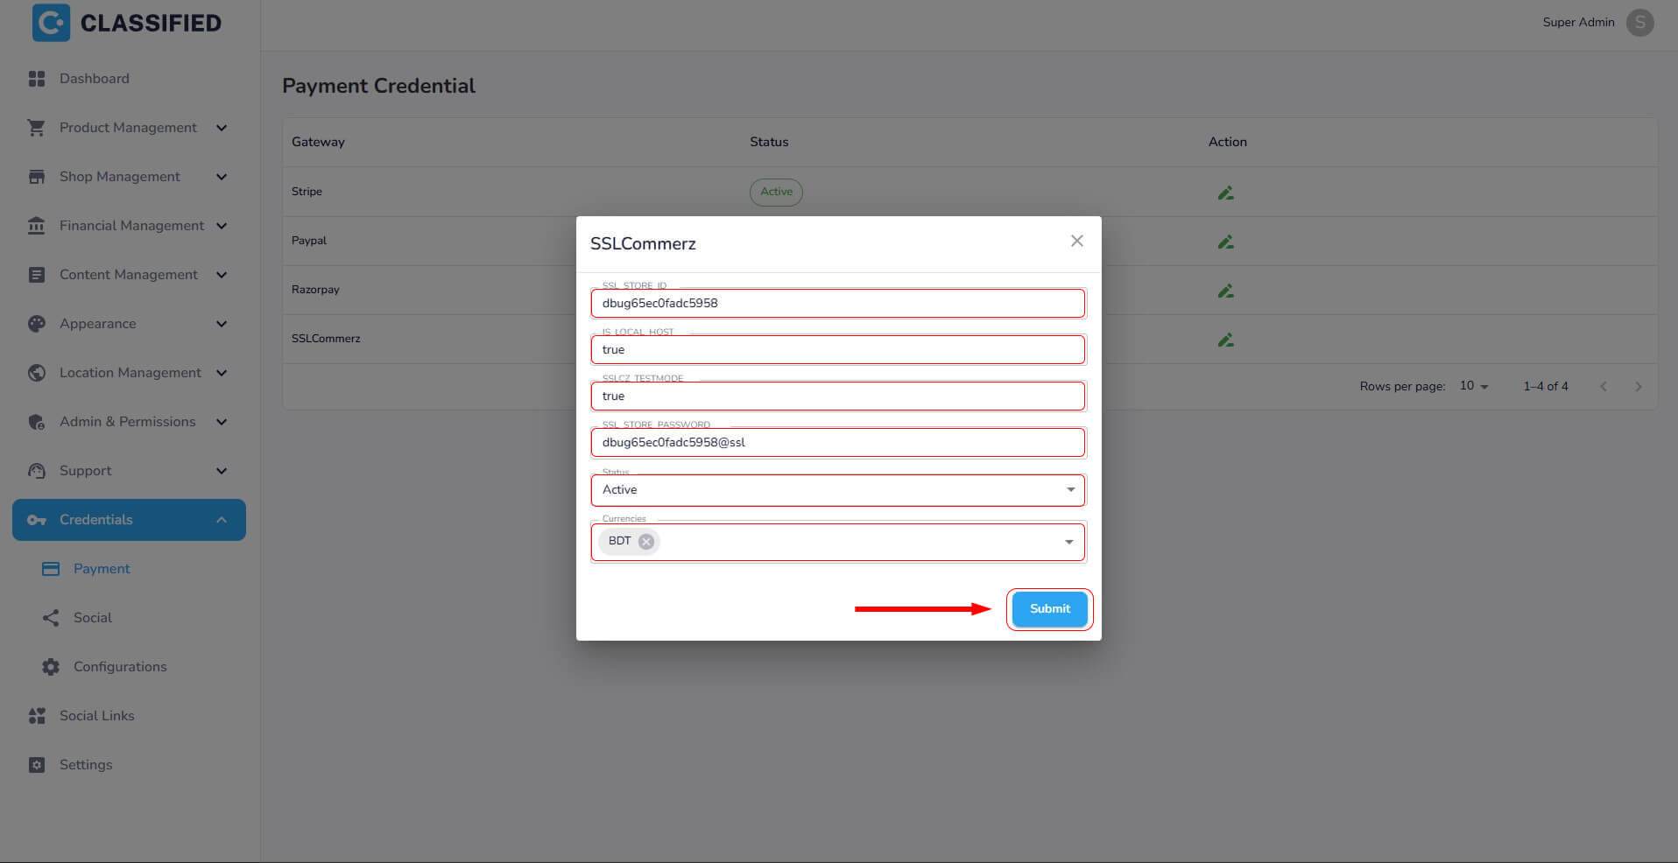1678x863 pixels.
Task: Remove the BDT currency chip
Action: click(x=646, y=541)
